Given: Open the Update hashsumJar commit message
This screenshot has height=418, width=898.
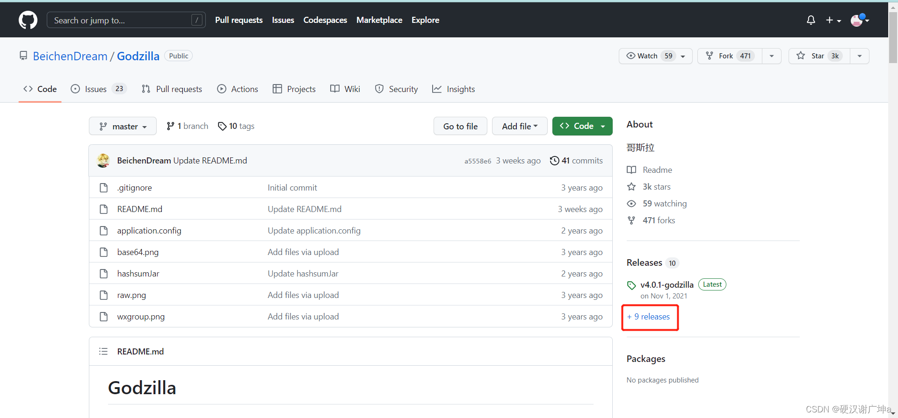Looking at the screenshot, I should click(x=303, y=274).
